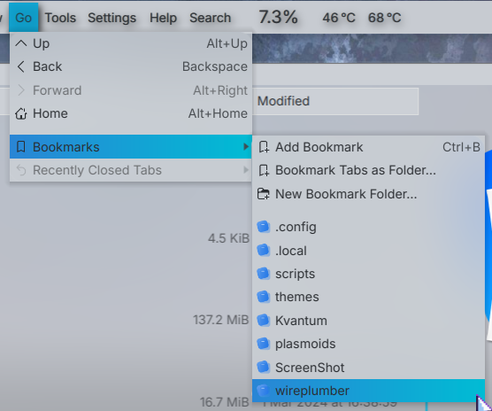Open the Help menu
This screenshot has width=492, height=411.
[x=163, y=18]
